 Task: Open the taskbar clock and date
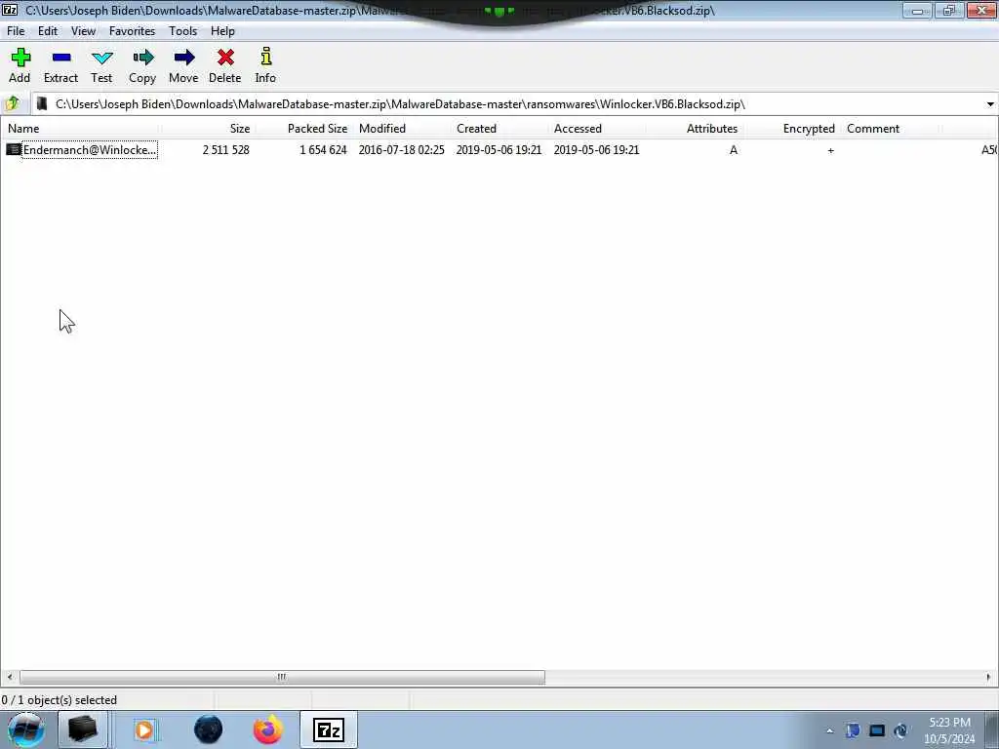[949, 730]
